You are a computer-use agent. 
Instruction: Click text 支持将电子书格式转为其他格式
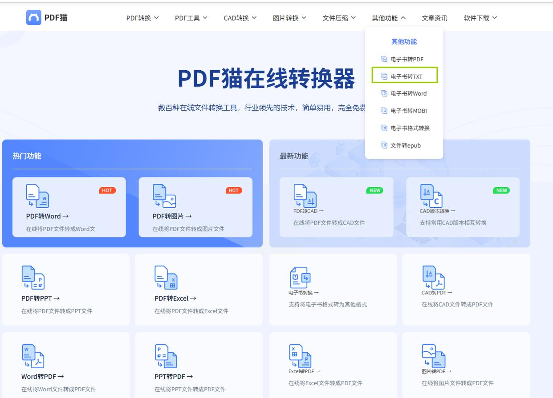(x=328, y=305)
